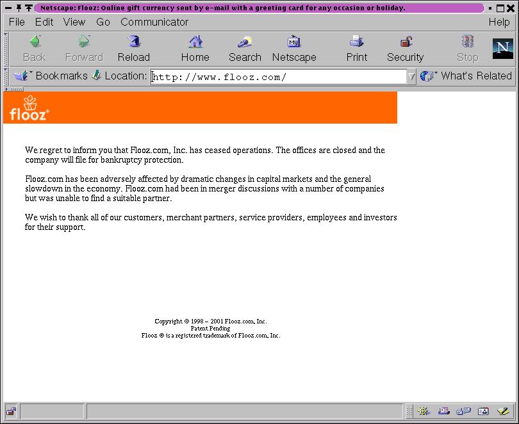Go to Home via the toolbar

click(x=195, y=48)
